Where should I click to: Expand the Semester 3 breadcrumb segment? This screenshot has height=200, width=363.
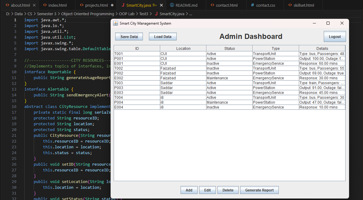pyautogui.click(x=47, y=14)
